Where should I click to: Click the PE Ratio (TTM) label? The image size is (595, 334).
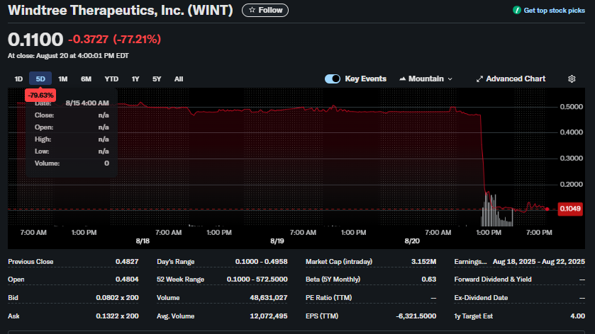tap(328, 298)
